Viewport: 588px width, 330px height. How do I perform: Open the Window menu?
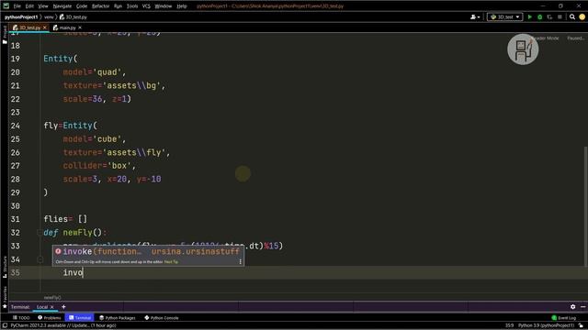coord(164,6)
